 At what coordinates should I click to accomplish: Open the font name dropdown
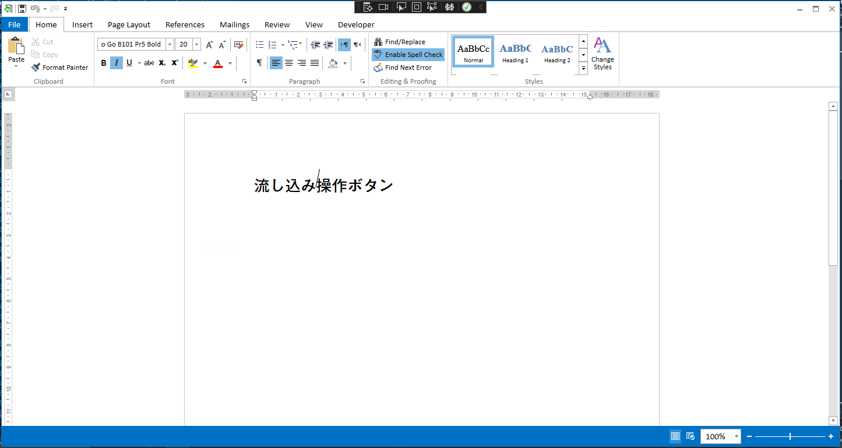[170, 45]
